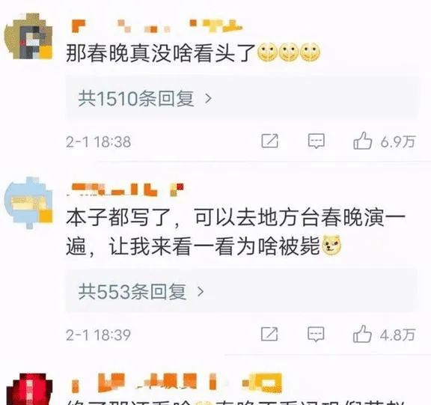Open first commenter's pixelated avatar
This screenshot has width=431, height=405.
(x=28, y=36)
